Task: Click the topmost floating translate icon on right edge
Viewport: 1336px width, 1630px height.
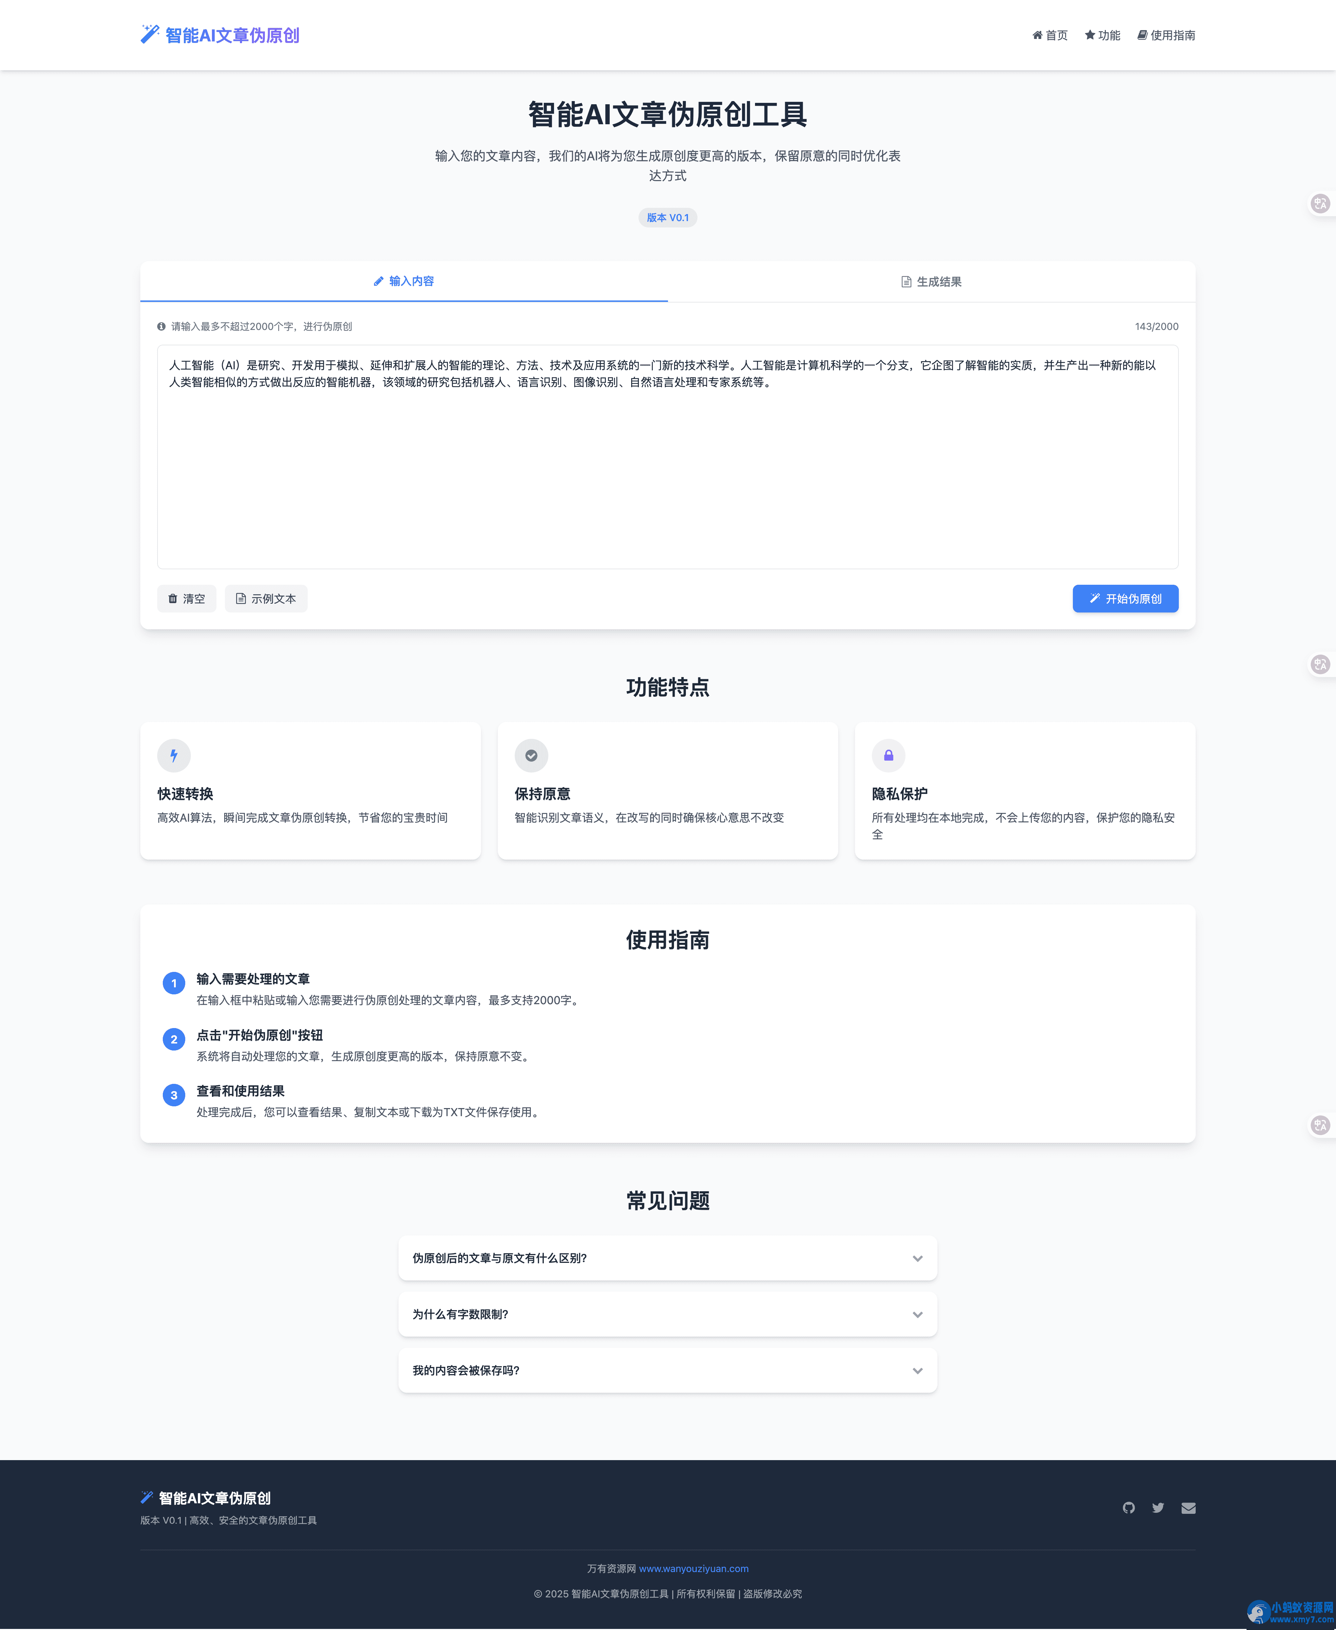Action: click(x=1321, y=203)
